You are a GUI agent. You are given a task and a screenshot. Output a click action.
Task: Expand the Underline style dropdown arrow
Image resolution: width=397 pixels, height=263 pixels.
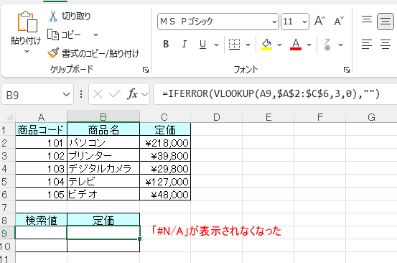(217, 45)
